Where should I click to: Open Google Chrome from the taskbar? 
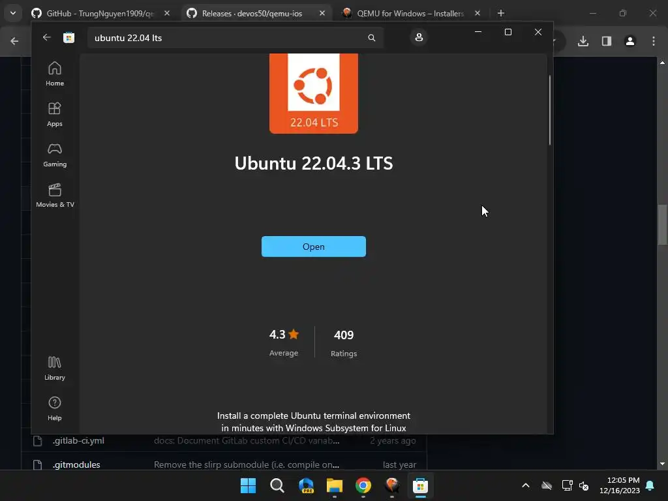tap(363, 485)
